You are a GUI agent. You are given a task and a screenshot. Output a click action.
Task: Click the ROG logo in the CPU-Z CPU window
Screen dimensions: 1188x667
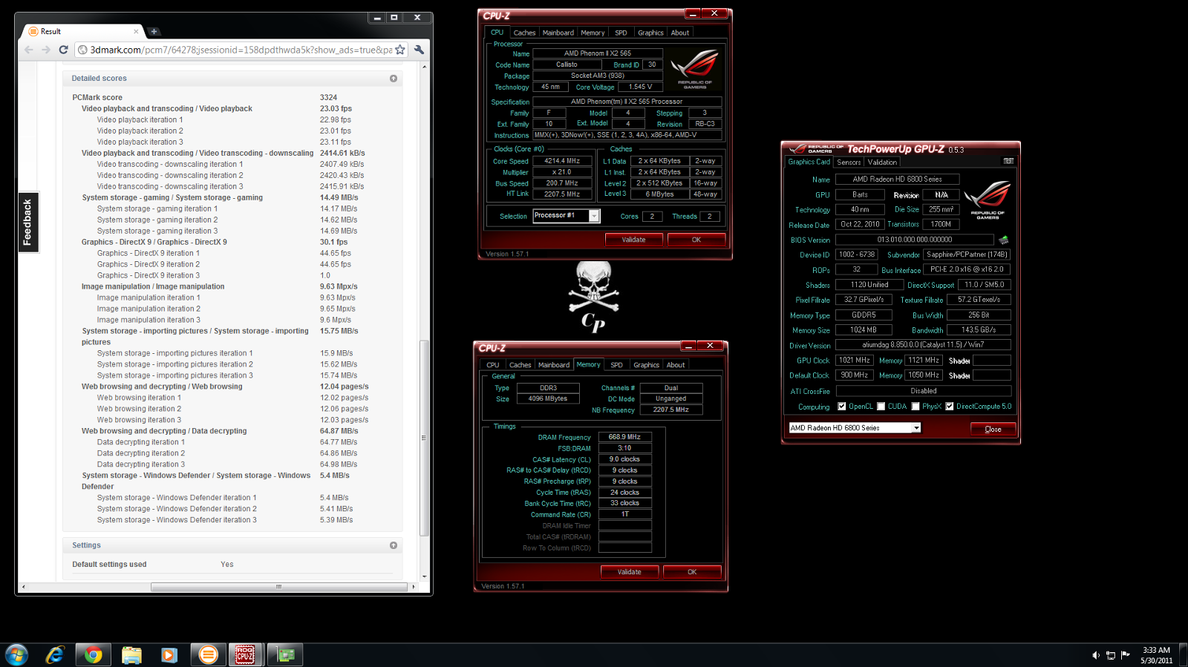click(x=695, y=69)
